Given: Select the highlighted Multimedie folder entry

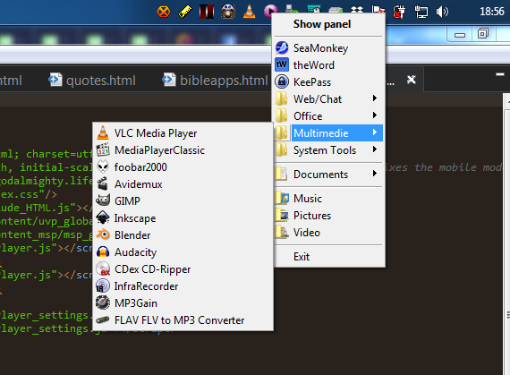Looking at the screenshot, I should point(328,133).
